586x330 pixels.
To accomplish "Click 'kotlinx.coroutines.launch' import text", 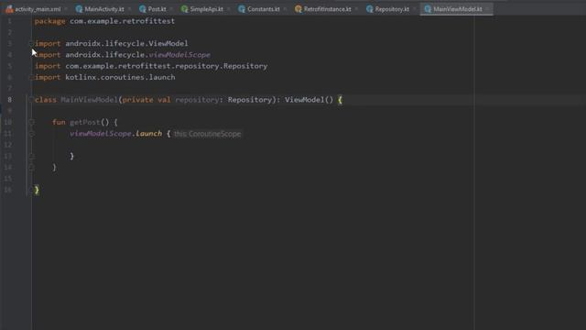I will pyautogui.click(x=120, y=77).
